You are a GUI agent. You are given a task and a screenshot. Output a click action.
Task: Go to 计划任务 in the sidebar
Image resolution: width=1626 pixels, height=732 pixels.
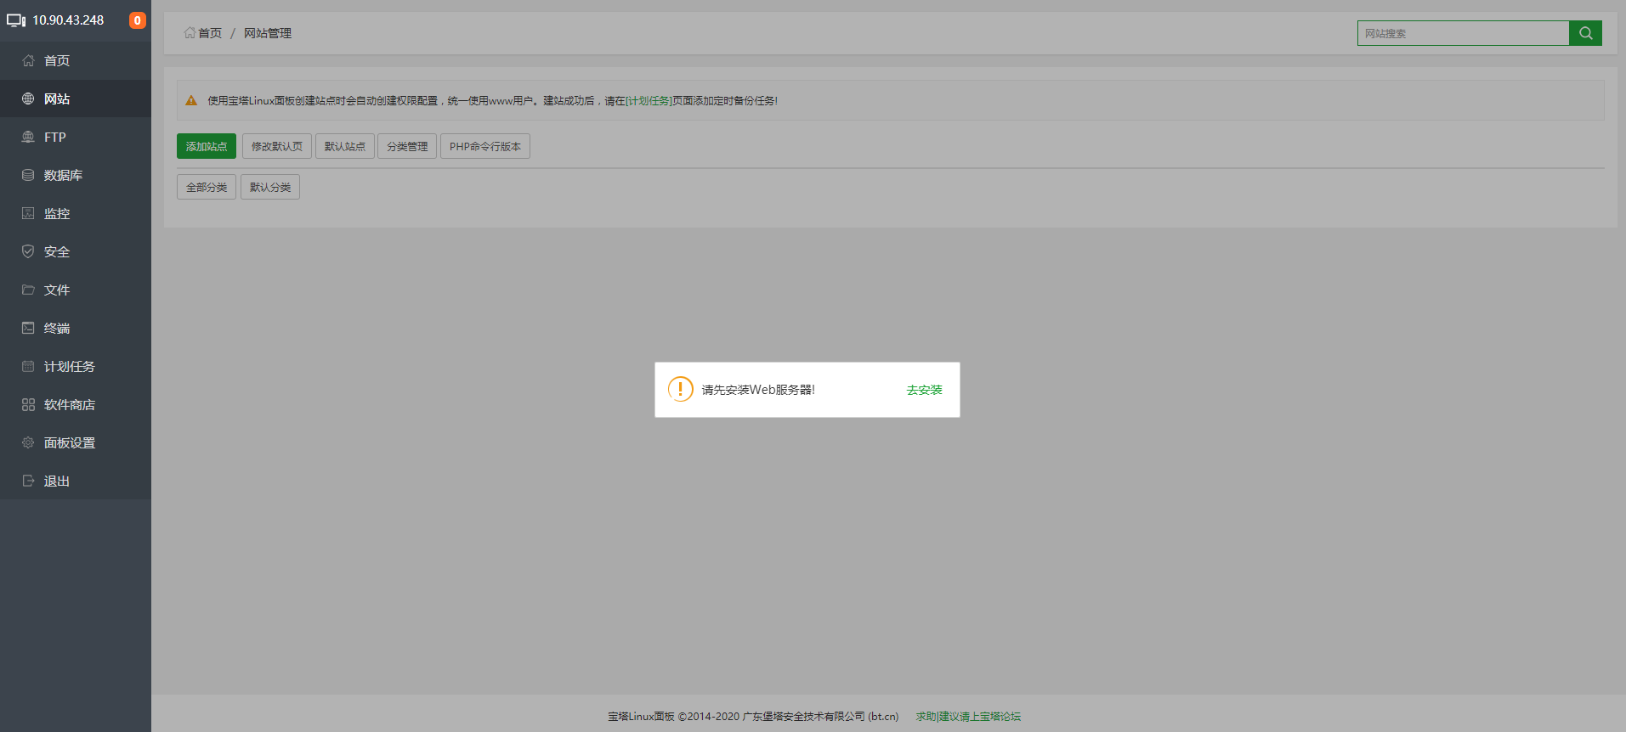pos(76,366)
